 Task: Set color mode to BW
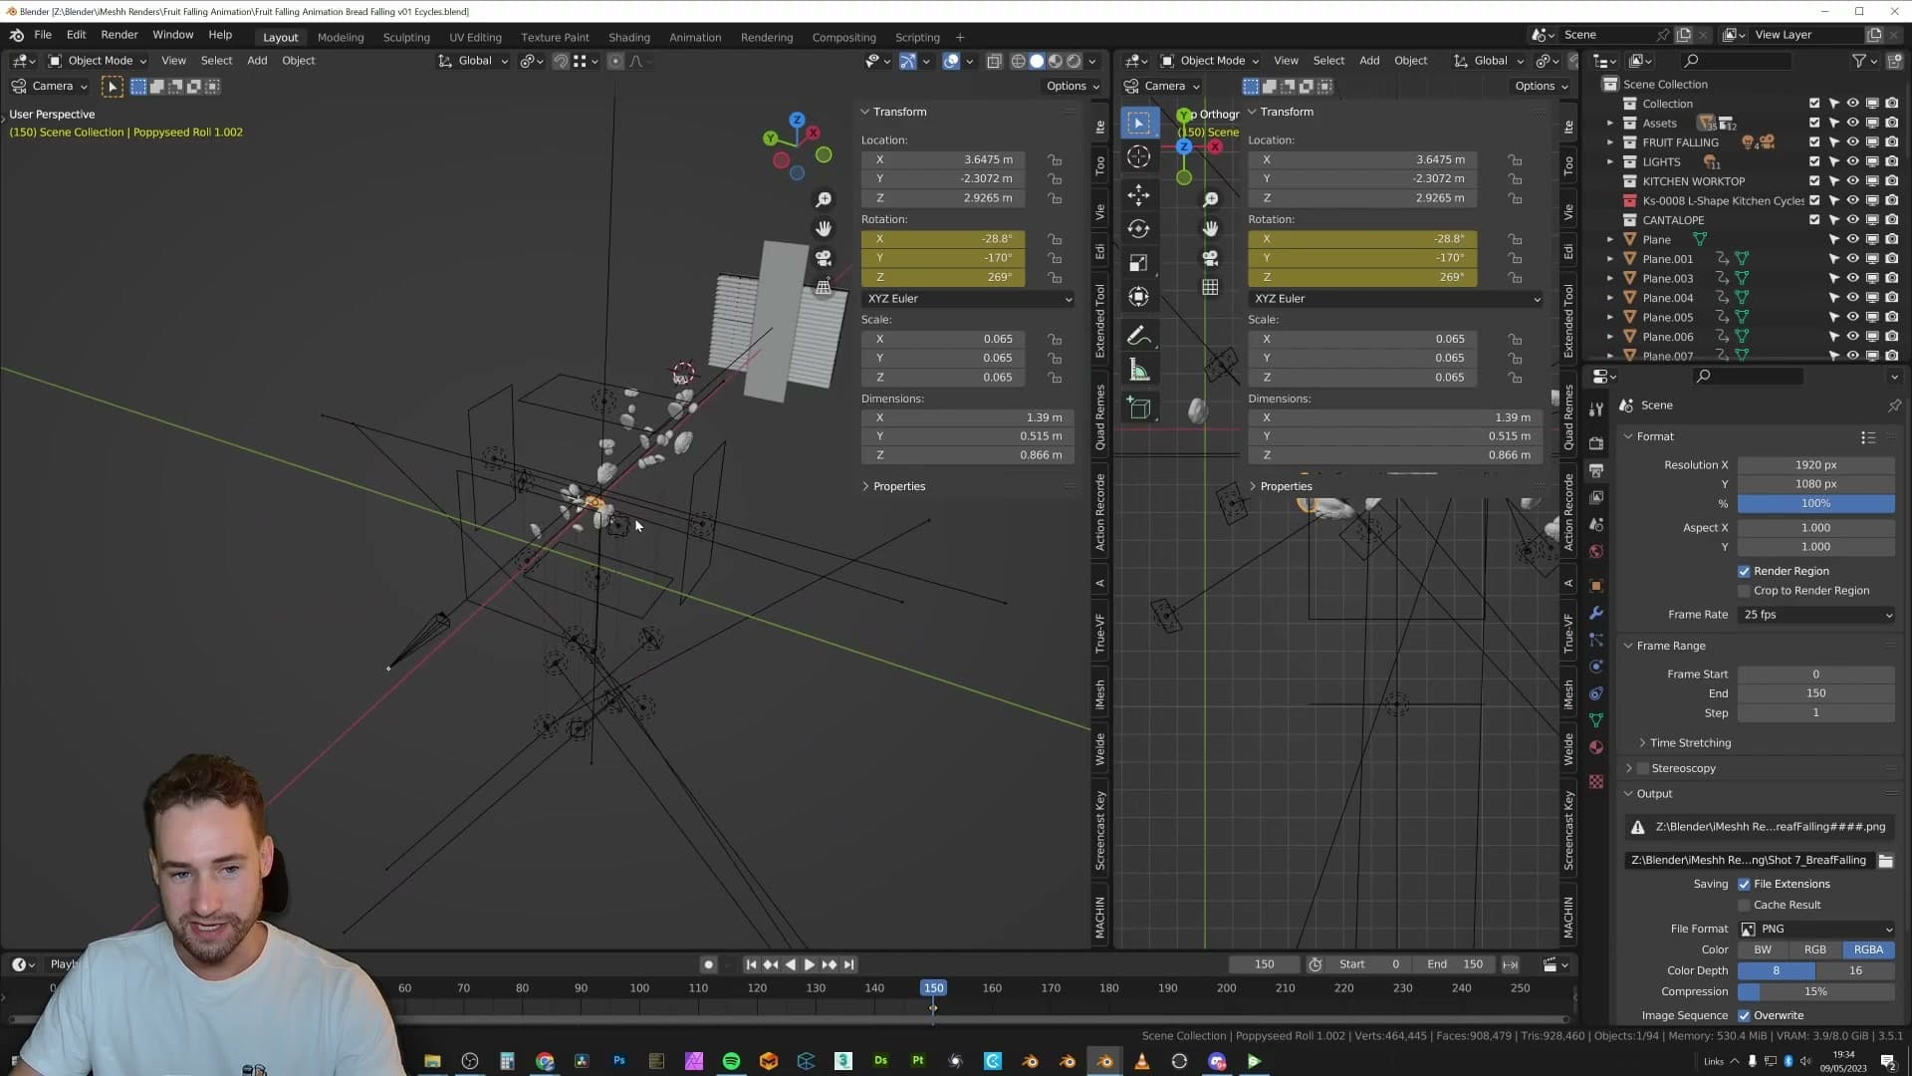(1763, 950)
